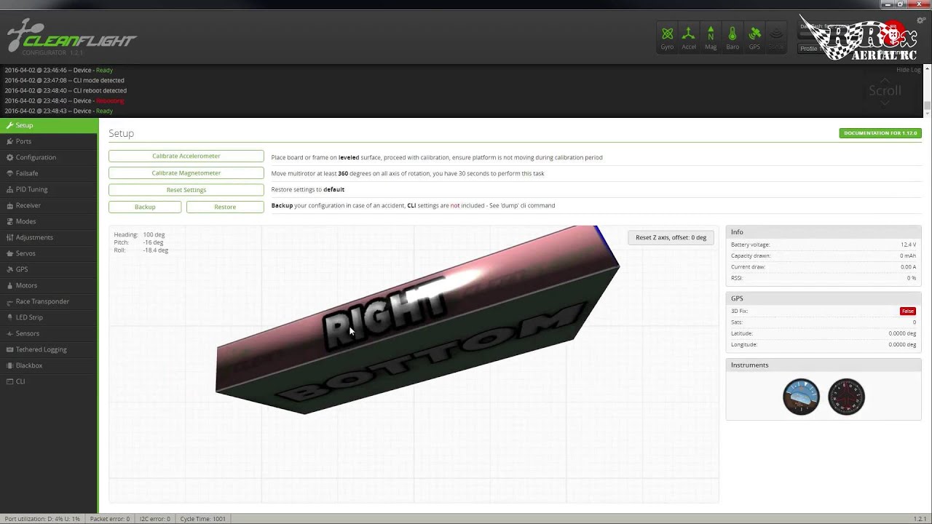Switch to the LED Strip tab

pyautogui.click(x=48, y=317)
